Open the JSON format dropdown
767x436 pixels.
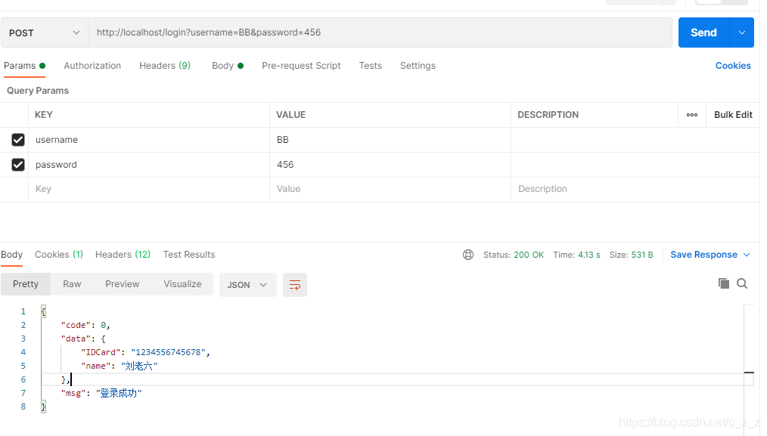pyautogui.click(x=248, y=285)
